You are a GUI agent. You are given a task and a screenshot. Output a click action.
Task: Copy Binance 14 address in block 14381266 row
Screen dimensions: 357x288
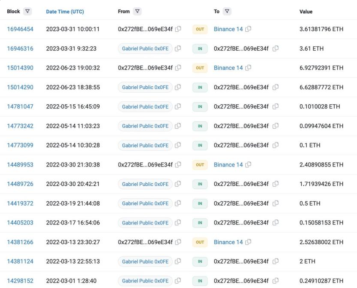[x=248, y=242]
